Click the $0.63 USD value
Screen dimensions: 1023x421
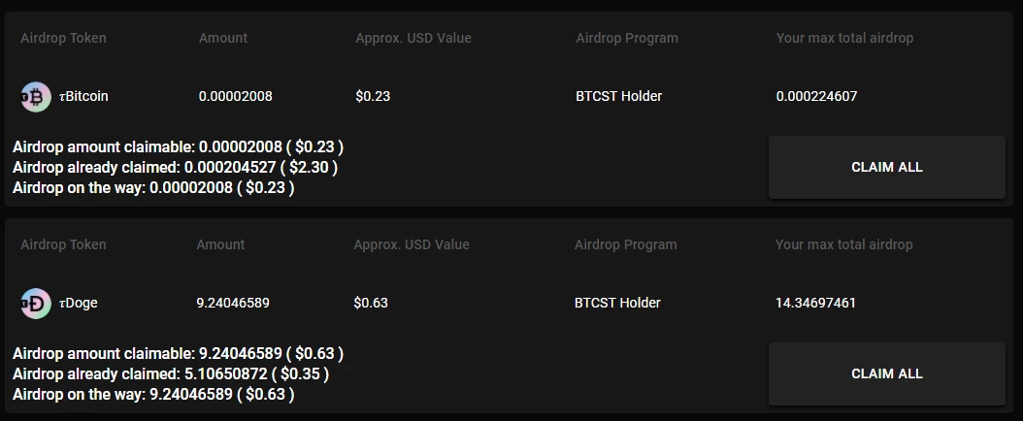(371, 303)
